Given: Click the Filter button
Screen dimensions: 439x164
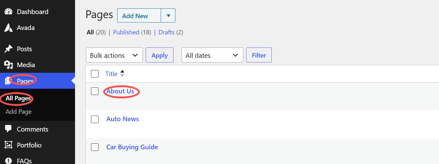Looking at the screenshot, I should pyautogui.click(x=259, y=55).
